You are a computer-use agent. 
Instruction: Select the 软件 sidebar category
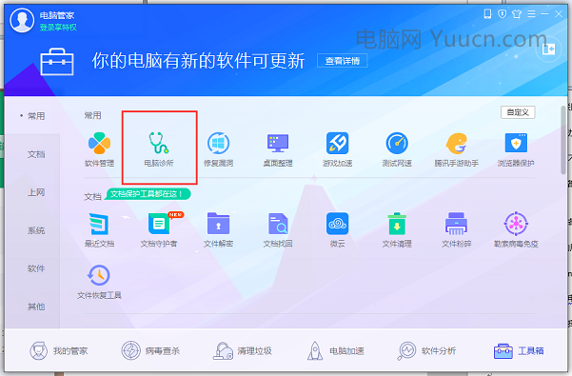tap(36, 268)
